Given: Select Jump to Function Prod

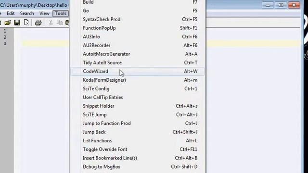Looking at the screenshot, I should point(137,123).
